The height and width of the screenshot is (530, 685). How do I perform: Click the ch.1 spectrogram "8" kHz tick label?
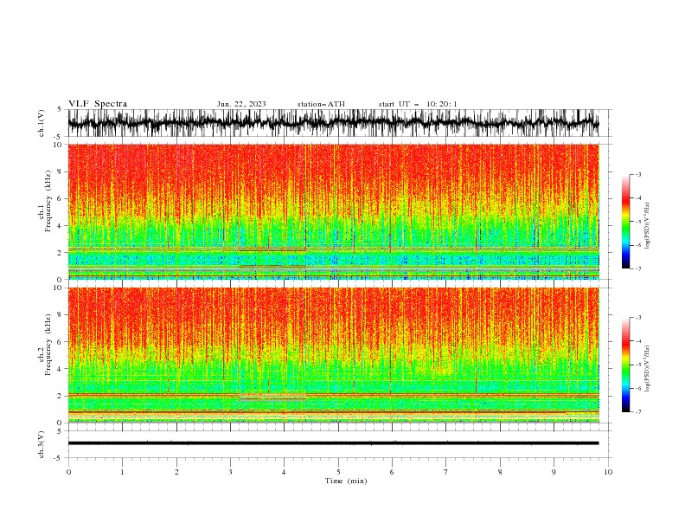[x=61, y=171]
